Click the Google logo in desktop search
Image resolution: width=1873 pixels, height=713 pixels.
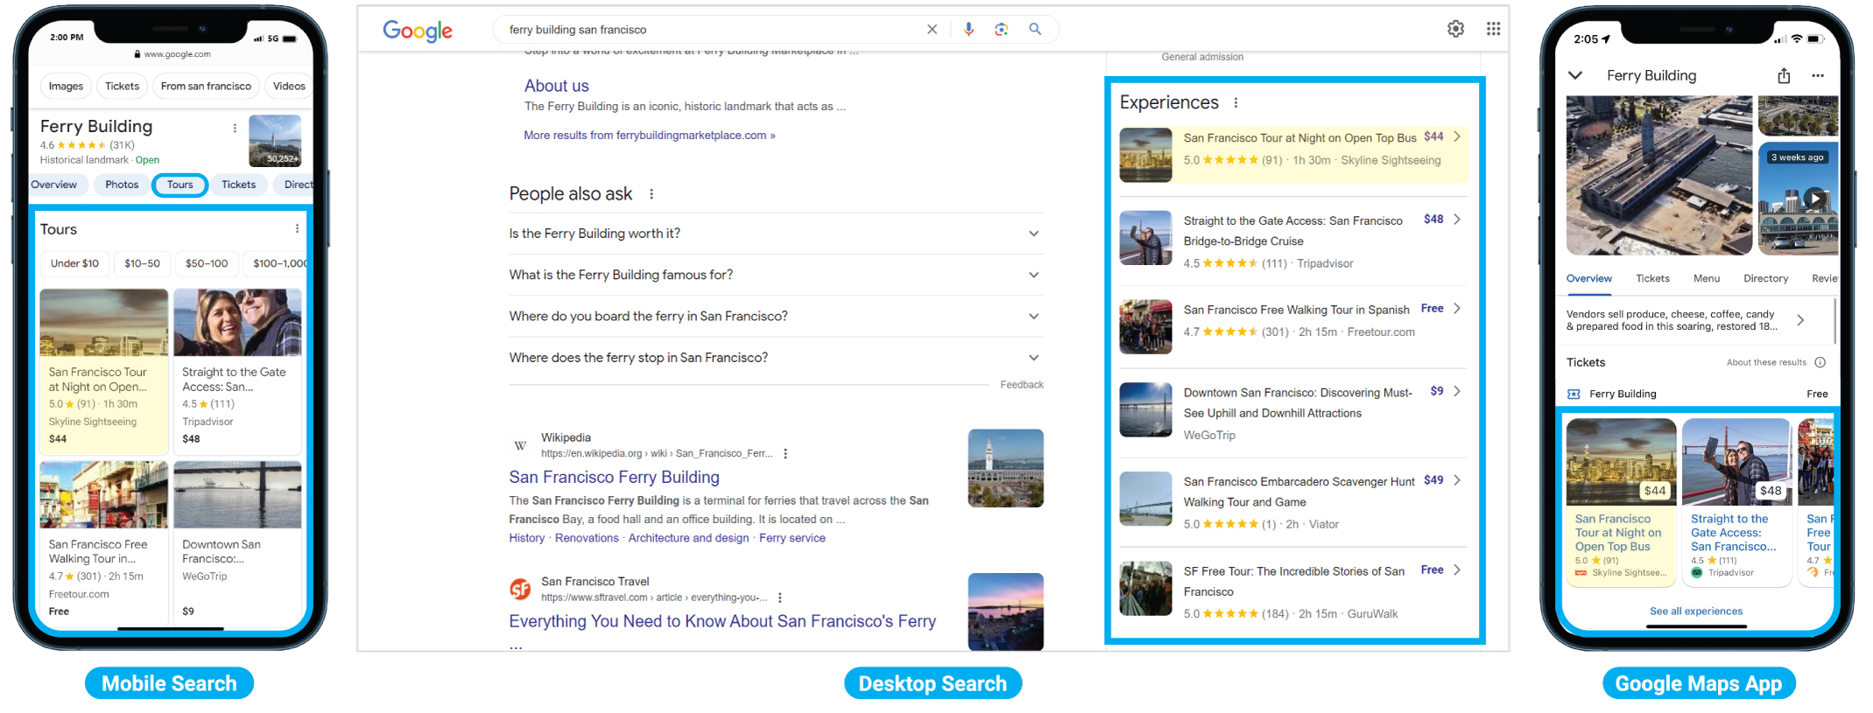(x=418, y=31)
